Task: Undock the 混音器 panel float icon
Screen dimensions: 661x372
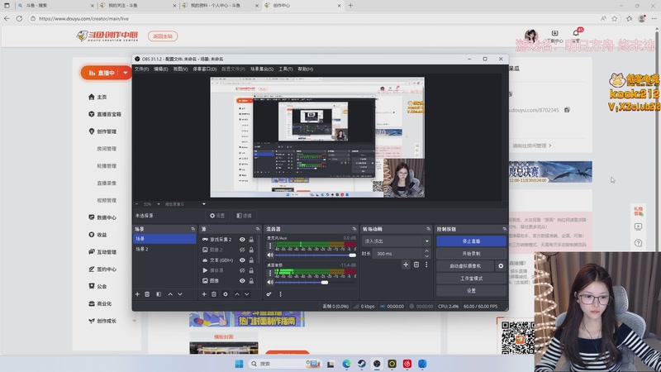Action: coord(354,229)
